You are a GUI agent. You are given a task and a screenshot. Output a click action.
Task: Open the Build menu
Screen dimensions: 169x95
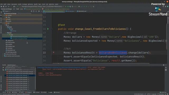(x=36, y=4)
